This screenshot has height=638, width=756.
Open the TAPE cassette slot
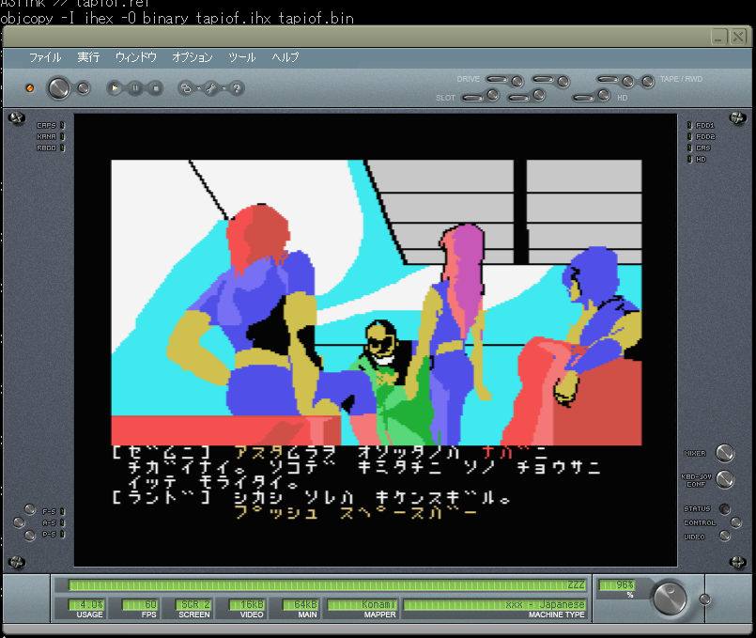608,79
